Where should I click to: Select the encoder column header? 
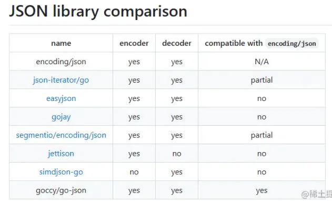(x=134, y=43)
